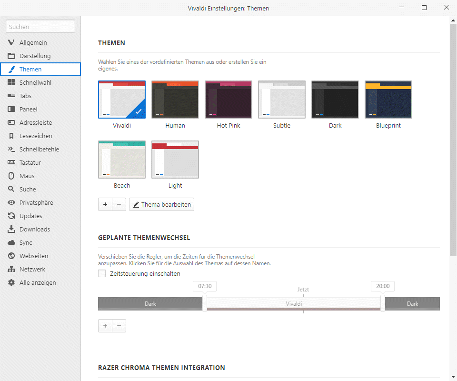Click the Thema bearbeiten button
The image size is (457, 381).
(161, 204)
